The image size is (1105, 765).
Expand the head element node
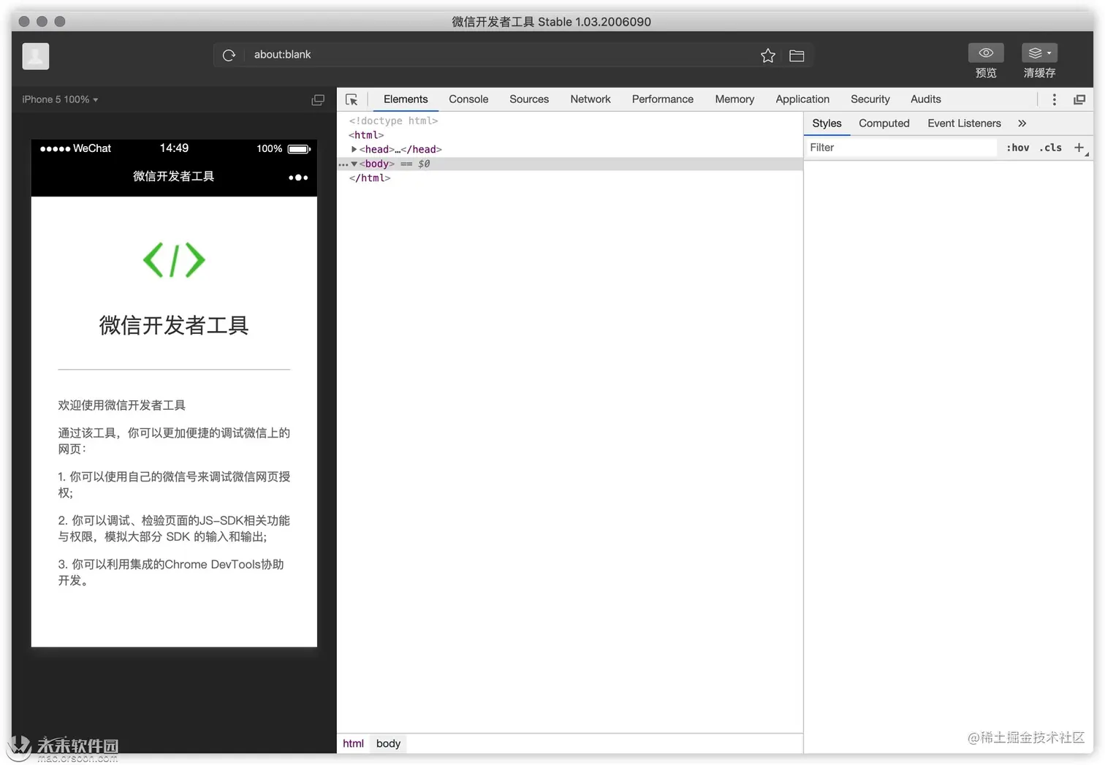pos(354,149)
